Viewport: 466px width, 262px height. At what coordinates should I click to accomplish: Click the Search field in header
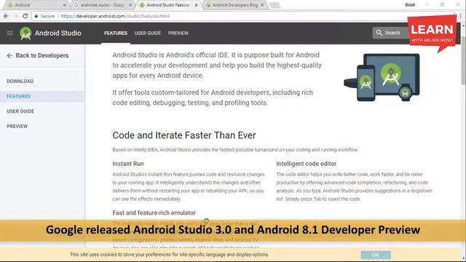pos(392,33)
